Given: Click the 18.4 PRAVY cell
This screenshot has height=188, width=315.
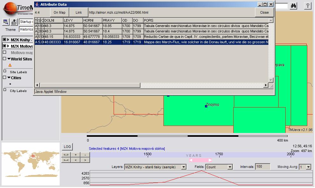Looking at the screenshot, I should [112, 31].
